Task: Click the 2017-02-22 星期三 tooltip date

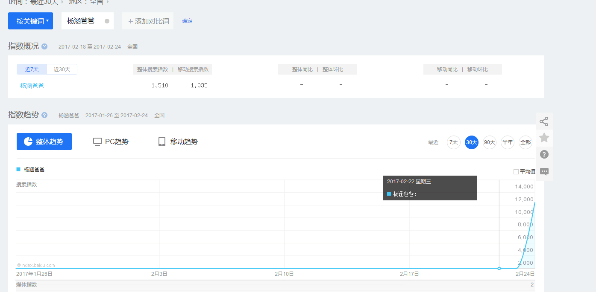Action: coord(409,181)
